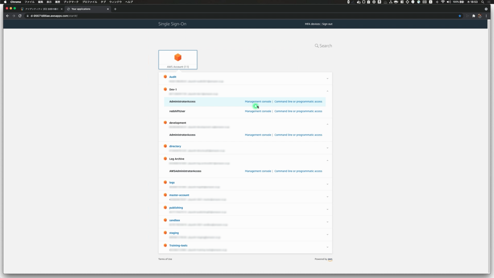Screen dimensions: 494x278
Task: Click the staging account name
Action: click(174, 233)
